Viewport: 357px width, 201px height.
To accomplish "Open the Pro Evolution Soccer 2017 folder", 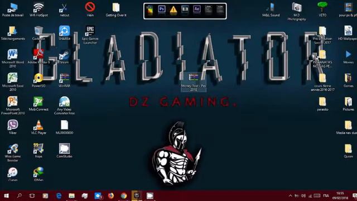I will [x=322, y=35].
